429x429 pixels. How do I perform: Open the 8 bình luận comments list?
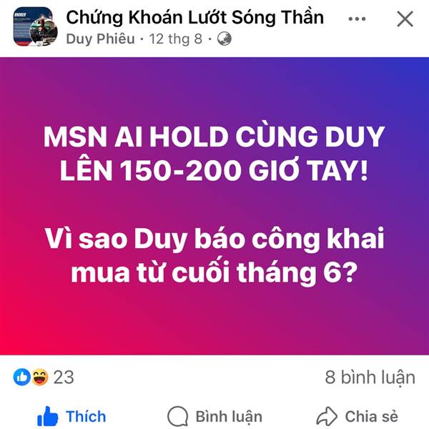click(370, 378)
